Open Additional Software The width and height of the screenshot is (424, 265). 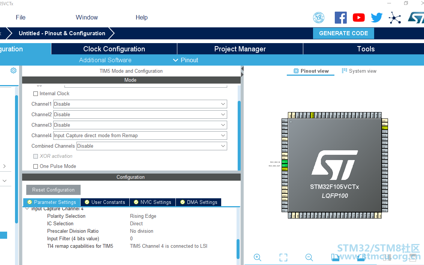click(x=105, y=60)
